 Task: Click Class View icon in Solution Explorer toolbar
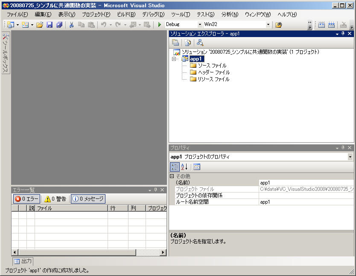[200, 43]
